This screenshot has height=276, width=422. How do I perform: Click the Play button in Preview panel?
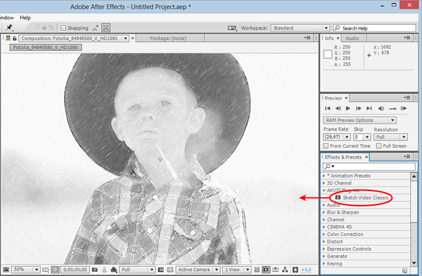[x=348, y=108]
